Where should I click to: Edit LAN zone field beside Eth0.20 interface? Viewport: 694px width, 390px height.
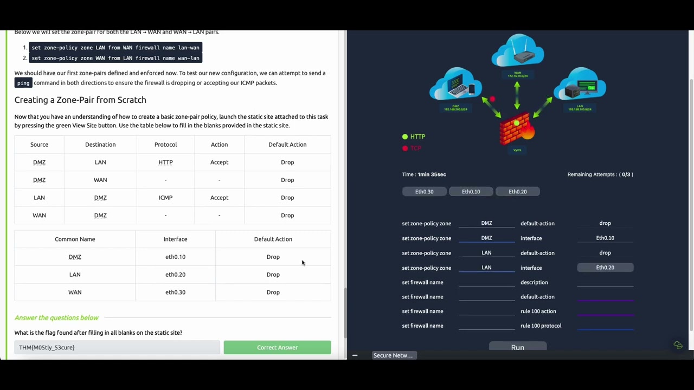point(486,268)
